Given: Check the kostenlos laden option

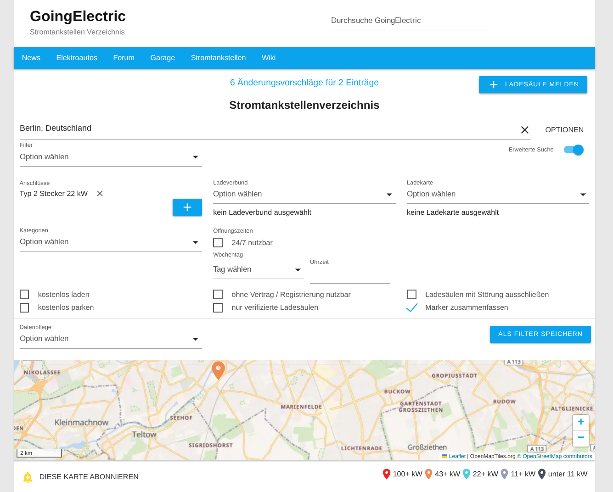Looking at the screenshot, I should [24, 295].
